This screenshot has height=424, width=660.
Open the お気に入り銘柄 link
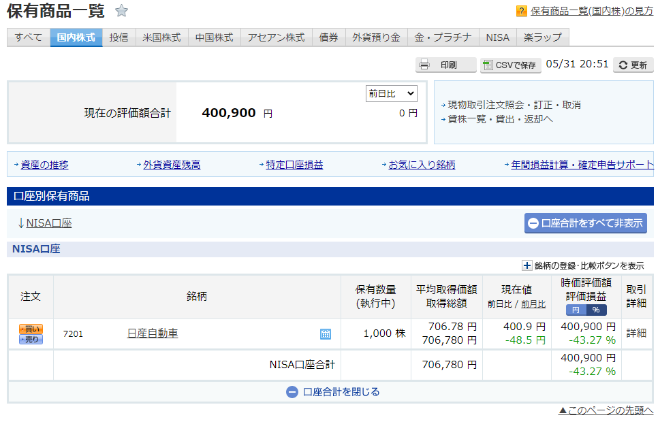click(x=422, y=165)
